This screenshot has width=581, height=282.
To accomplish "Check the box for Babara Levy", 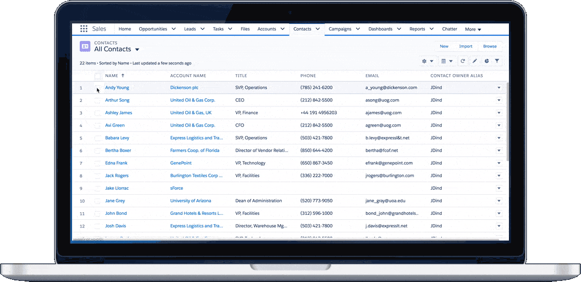I will (97, 138).
